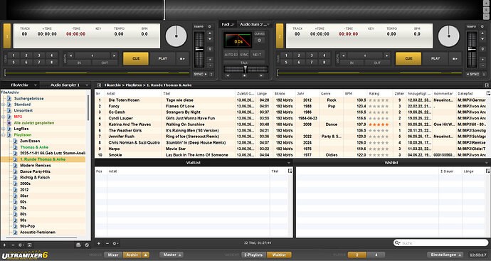Open playlist gear options menu
Image resolution: width=491 pixels, height=261 pixels.
coord(115,243)
